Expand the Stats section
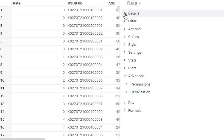224x140 pixels. pos(132,60)
